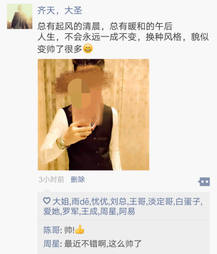
Task: Delete the post via 删除 link
Action: pos(78,179)
